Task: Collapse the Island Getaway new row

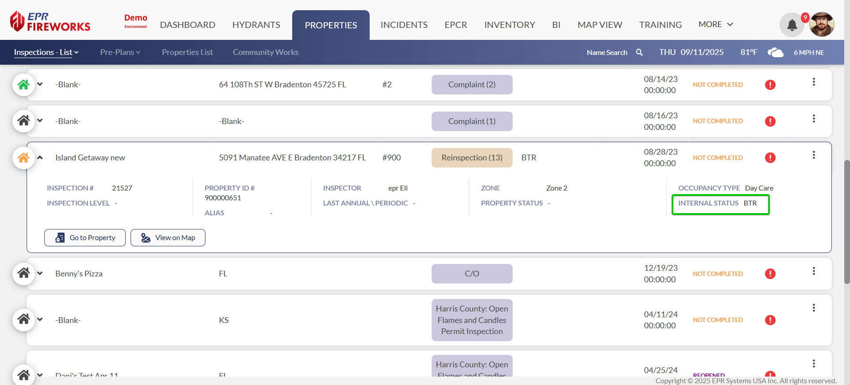Action: pos(40,158)
